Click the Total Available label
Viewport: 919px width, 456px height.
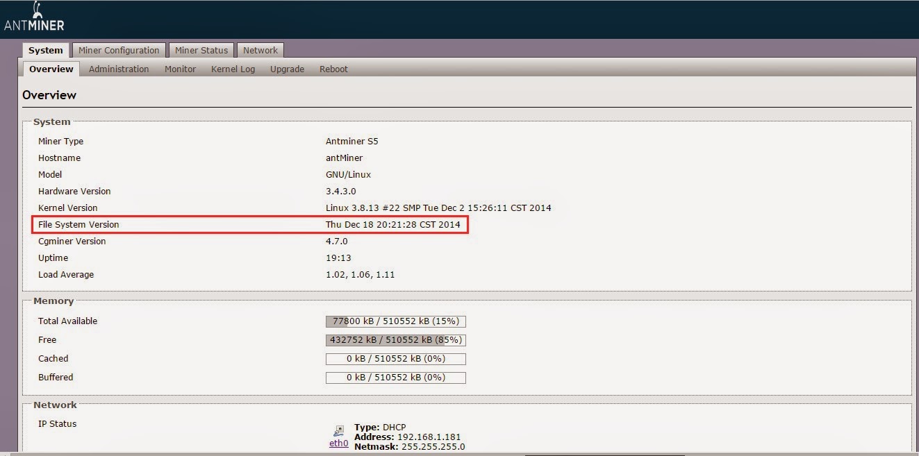point(67,321)
